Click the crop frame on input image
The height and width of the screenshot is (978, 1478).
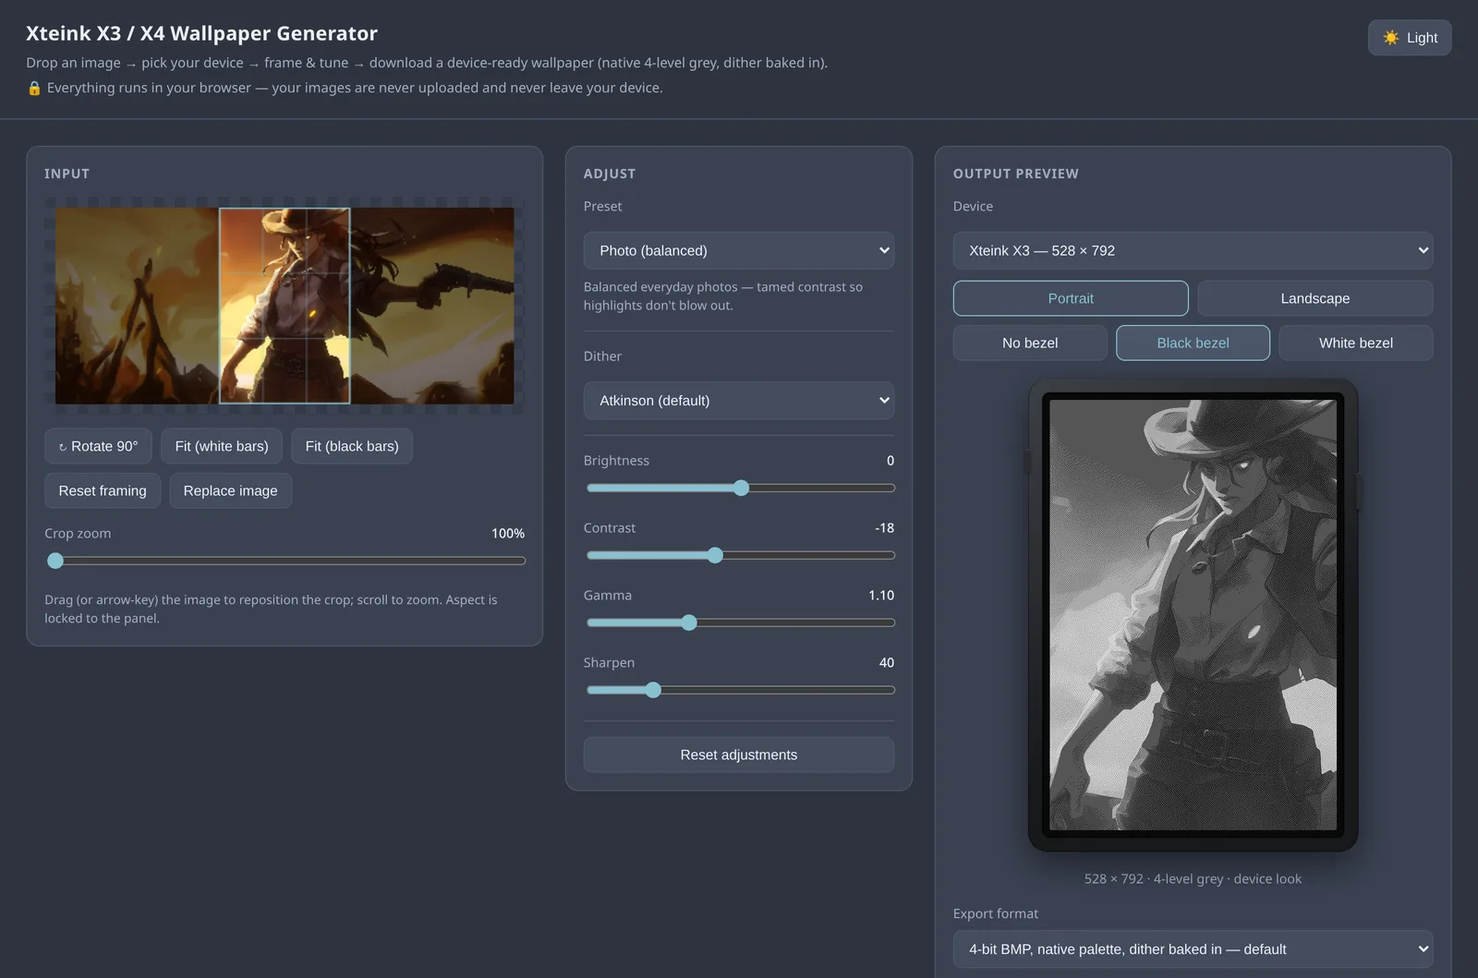pyautogui.click(x=285, y=306)
